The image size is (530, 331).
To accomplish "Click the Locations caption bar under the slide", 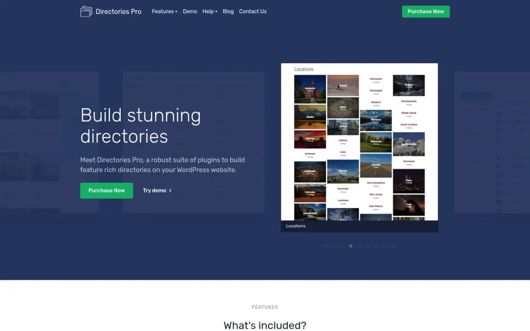I will [359, 226].
